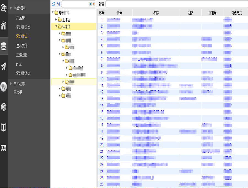Sort by the 名称 column header
This screenshot has height=188, width=248.
(156, 13)
